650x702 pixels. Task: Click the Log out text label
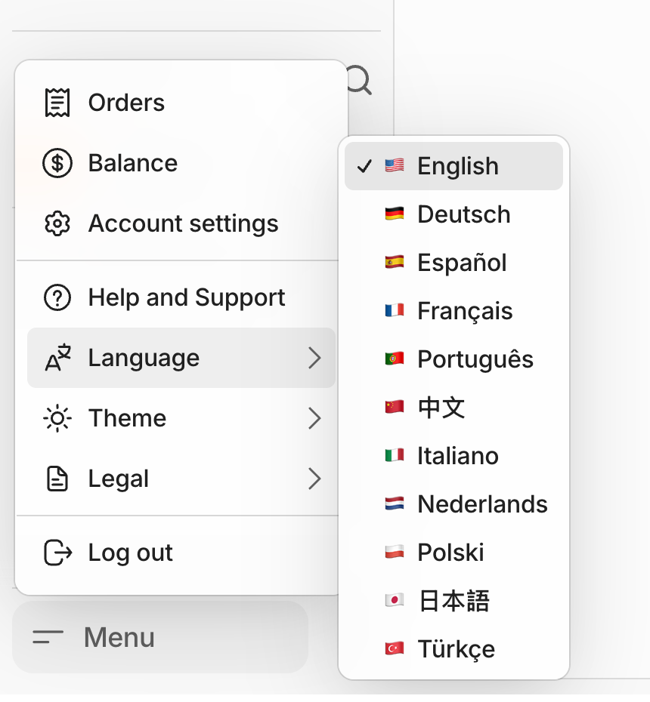(x=130, y=553)
